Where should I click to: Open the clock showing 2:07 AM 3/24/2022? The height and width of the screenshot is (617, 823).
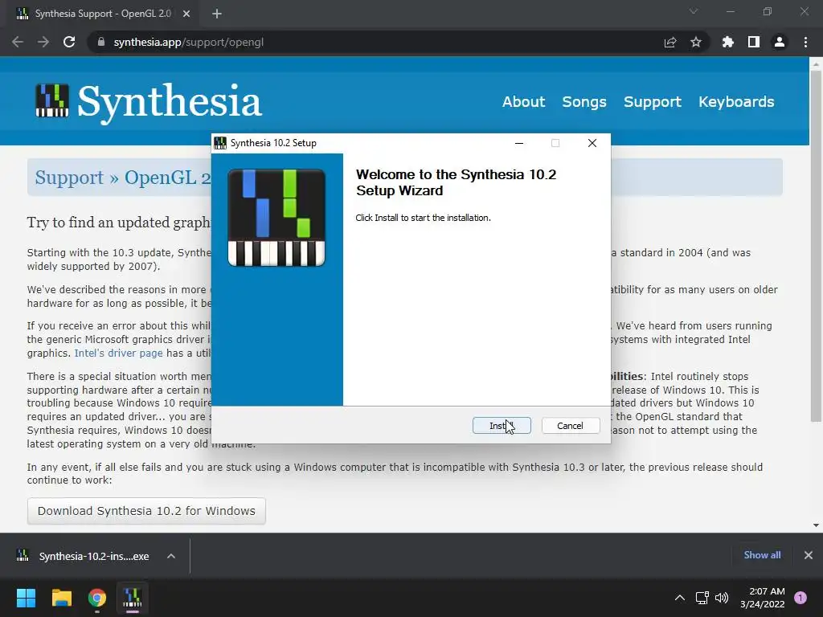coord(762,598)
